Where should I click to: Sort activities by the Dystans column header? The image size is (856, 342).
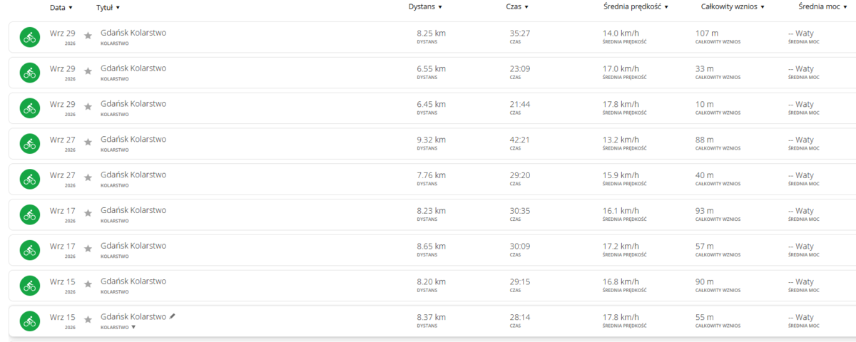pos(425,6)
